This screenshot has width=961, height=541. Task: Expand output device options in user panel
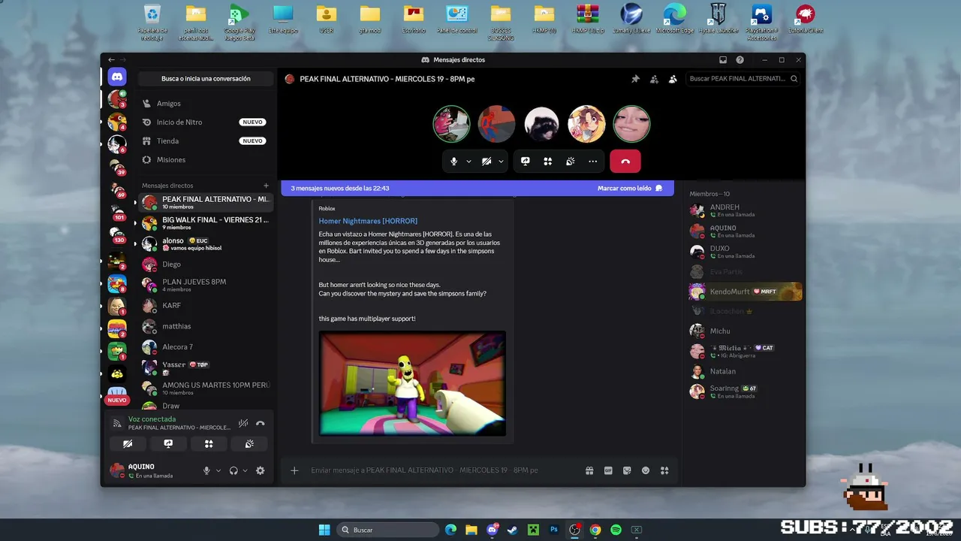click(x=245, y=470)
